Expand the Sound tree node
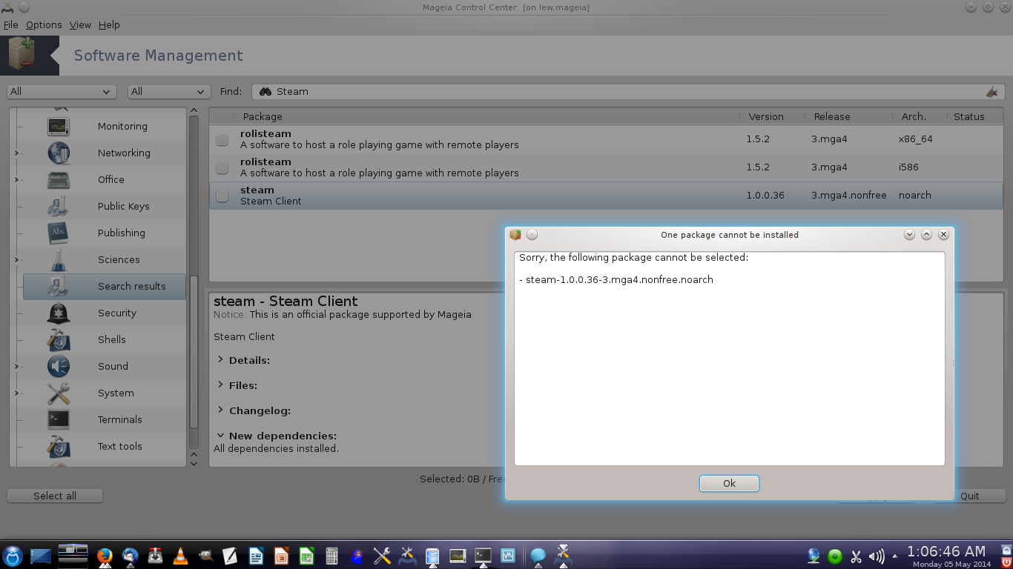 (x=16, y=367)
